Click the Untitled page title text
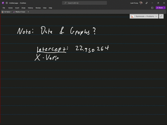Screen dimensions: 167x125 point(14,3)
